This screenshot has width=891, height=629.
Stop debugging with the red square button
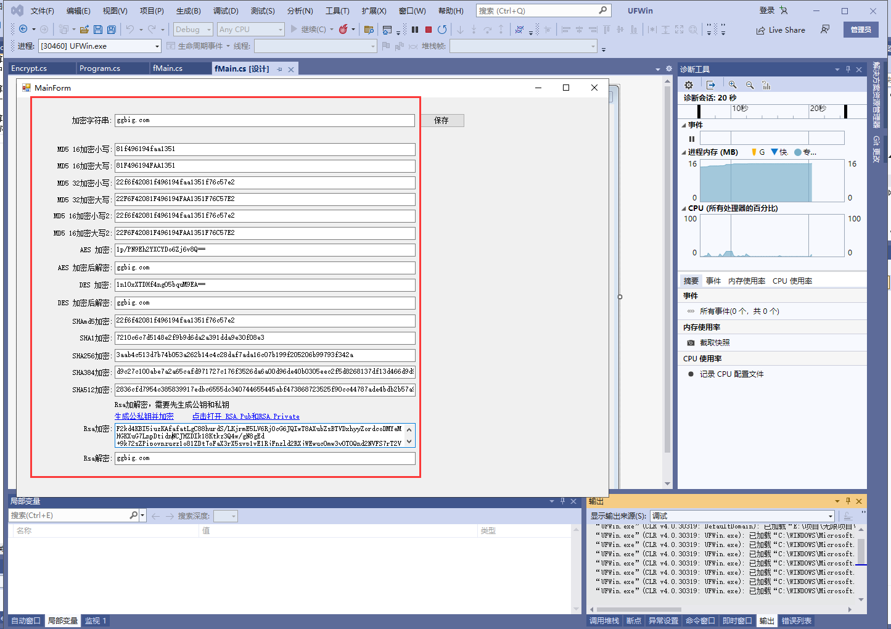coord(429,30)
